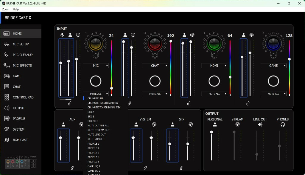This screenshot has width=305, height=175.
Task: Open the Help menu
Action: click(x=16, y=9)
